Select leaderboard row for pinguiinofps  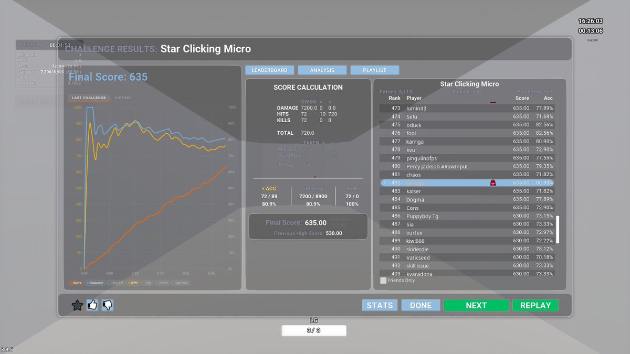(467, 158)
